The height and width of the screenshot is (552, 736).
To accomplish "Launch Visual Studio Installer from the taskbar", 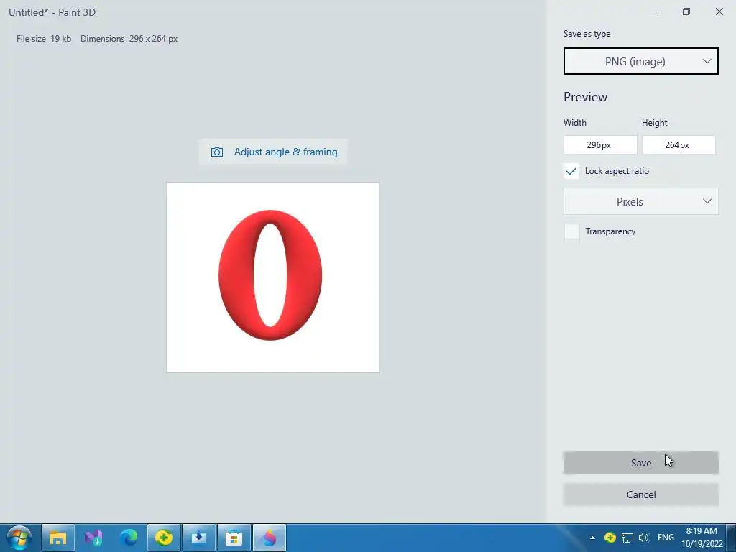I will click(93, 538).
